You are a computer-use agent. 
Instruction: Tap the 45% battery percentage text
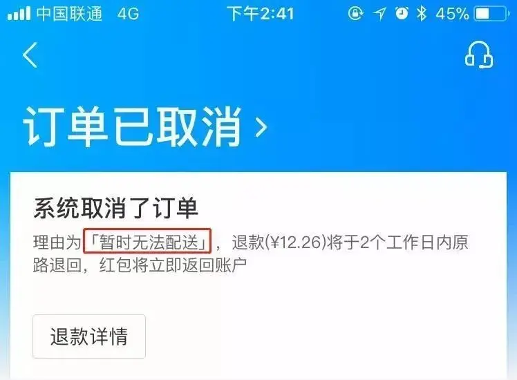point(452,14)
